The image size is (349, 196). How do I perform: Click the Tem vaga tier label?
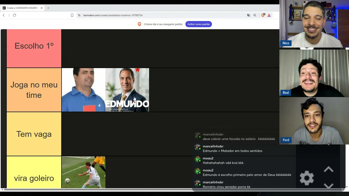34,134
